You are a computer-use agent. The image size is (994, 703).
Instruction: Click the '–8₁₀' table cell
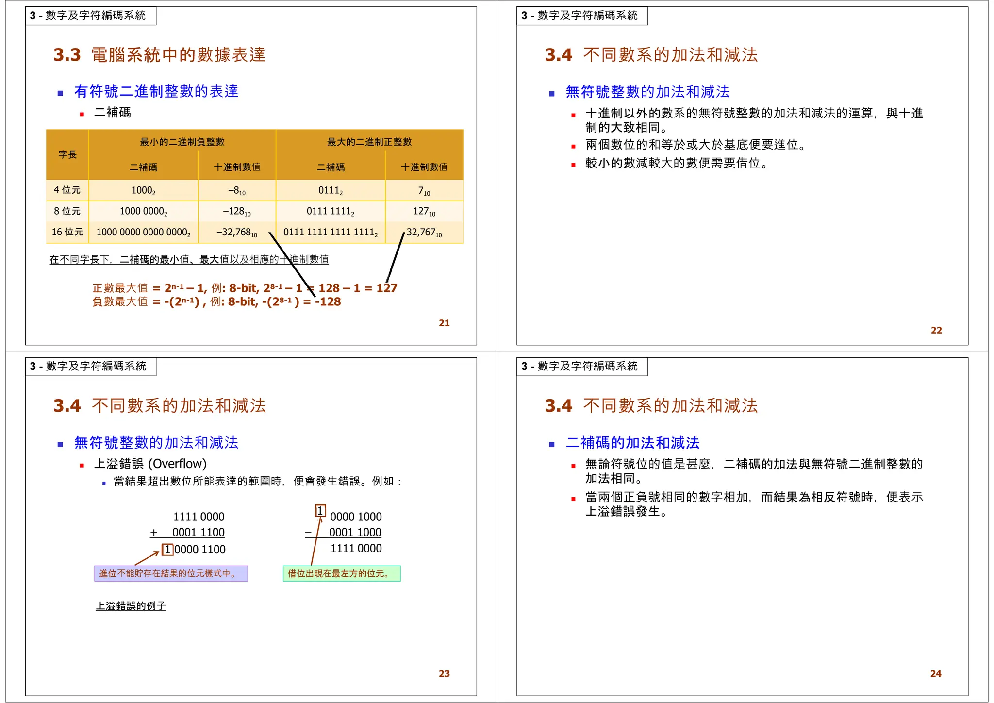237,190
